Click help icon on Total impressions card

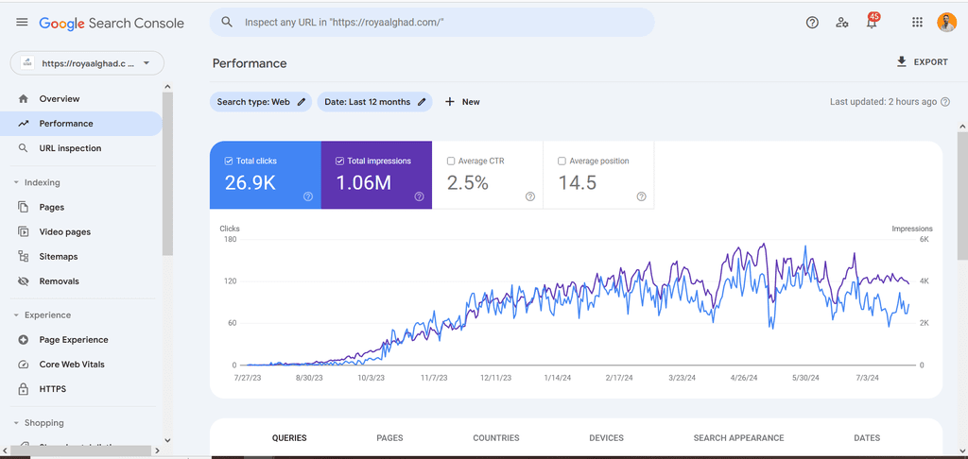click(419, 196)
